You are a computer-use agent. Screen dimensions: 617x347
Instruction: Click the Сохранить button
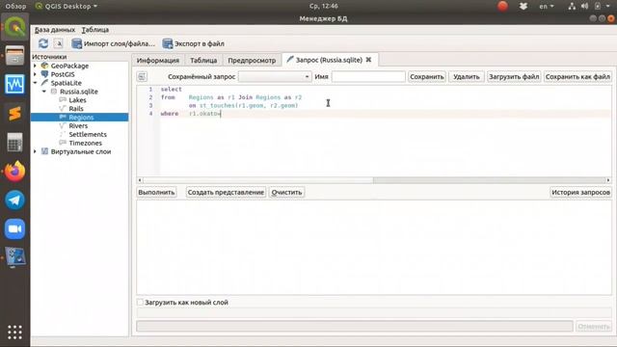(x=427, y=77)
